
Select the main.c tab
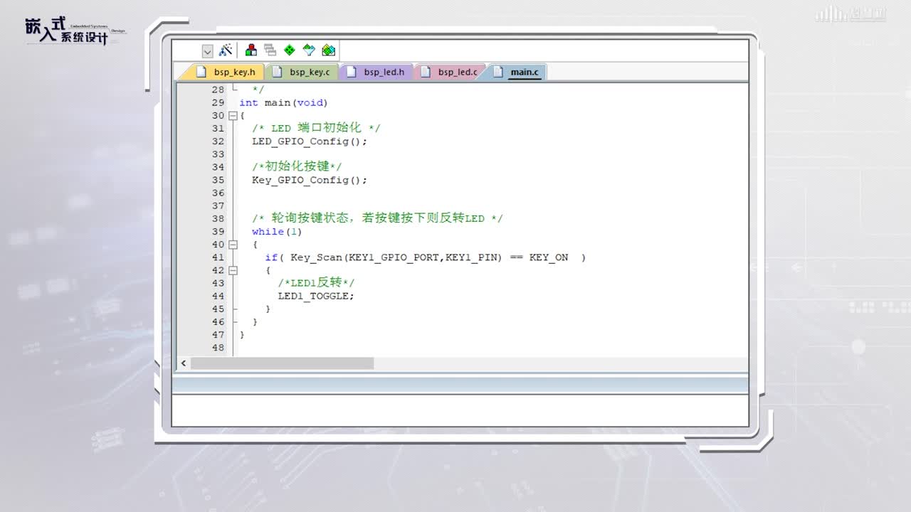518,72
